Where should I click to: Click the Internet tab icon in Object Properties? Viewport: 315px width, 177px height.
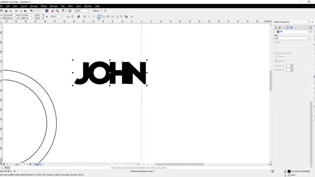(x=291, y=28)
